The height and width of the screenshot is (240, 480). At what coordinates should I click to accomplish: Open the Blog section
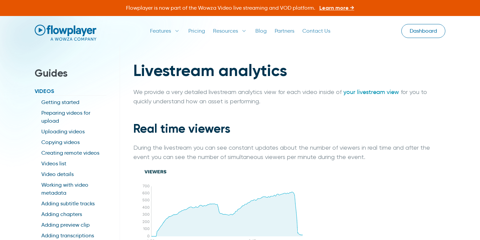coord(261,31)
